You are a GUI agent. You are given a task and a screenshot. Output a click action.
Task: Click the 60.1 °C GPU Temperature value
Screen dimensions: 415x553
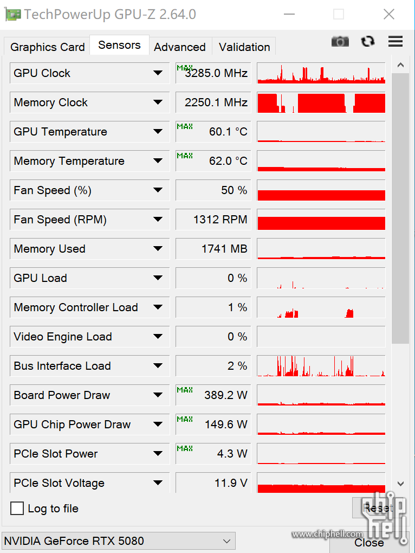tap(213, 132)
